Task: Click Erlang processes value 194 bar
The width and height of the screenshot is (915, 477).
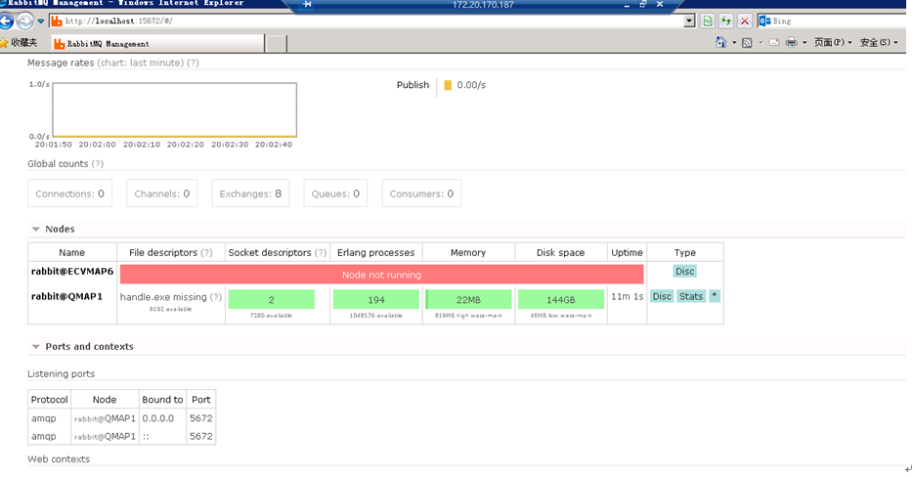Action: click(x=376, y=299)
